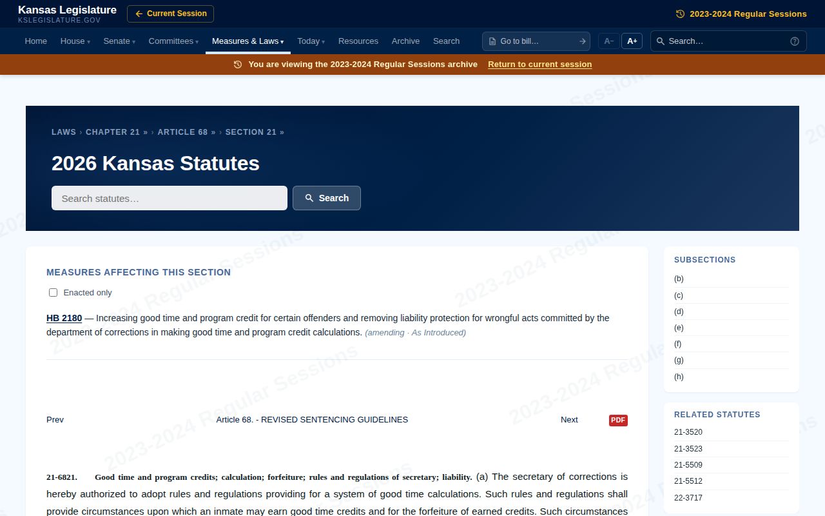The height and width of the screenshot is (516, 825).
Task: Open the LAWS breadcrumb link
Action: coord(64,132)
